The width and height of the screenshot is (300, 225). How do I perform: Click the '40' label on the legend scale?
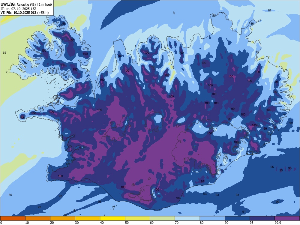coord(102,223)
